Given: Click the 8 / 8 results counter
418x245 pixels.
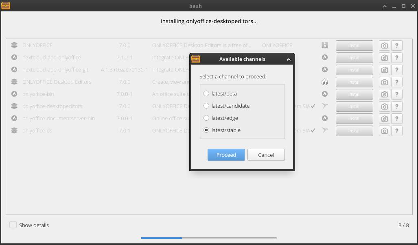Looking at the screenshot, I should click(404, 225).
